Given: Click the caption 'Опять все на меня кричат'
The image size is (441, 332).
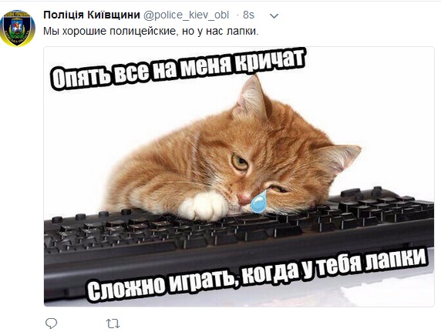Looking at the screenshot, I should point(178,69).
